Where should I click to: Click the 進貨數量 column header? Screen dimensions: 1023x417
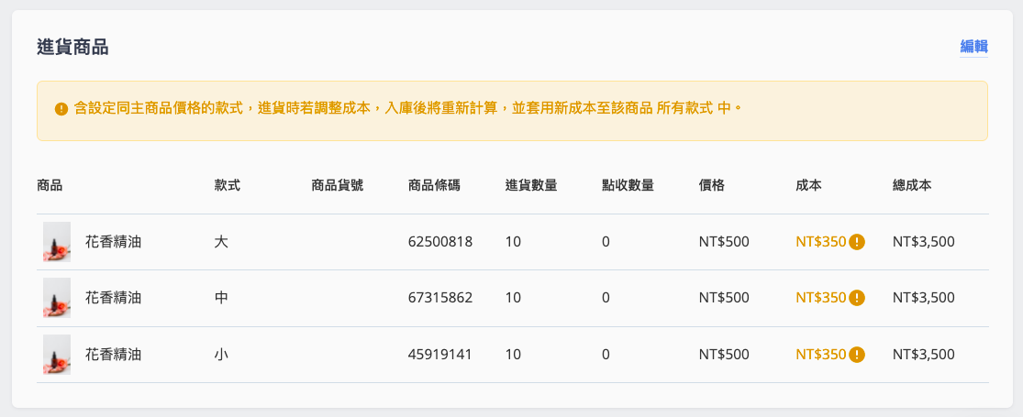click(x=531, y=185)
